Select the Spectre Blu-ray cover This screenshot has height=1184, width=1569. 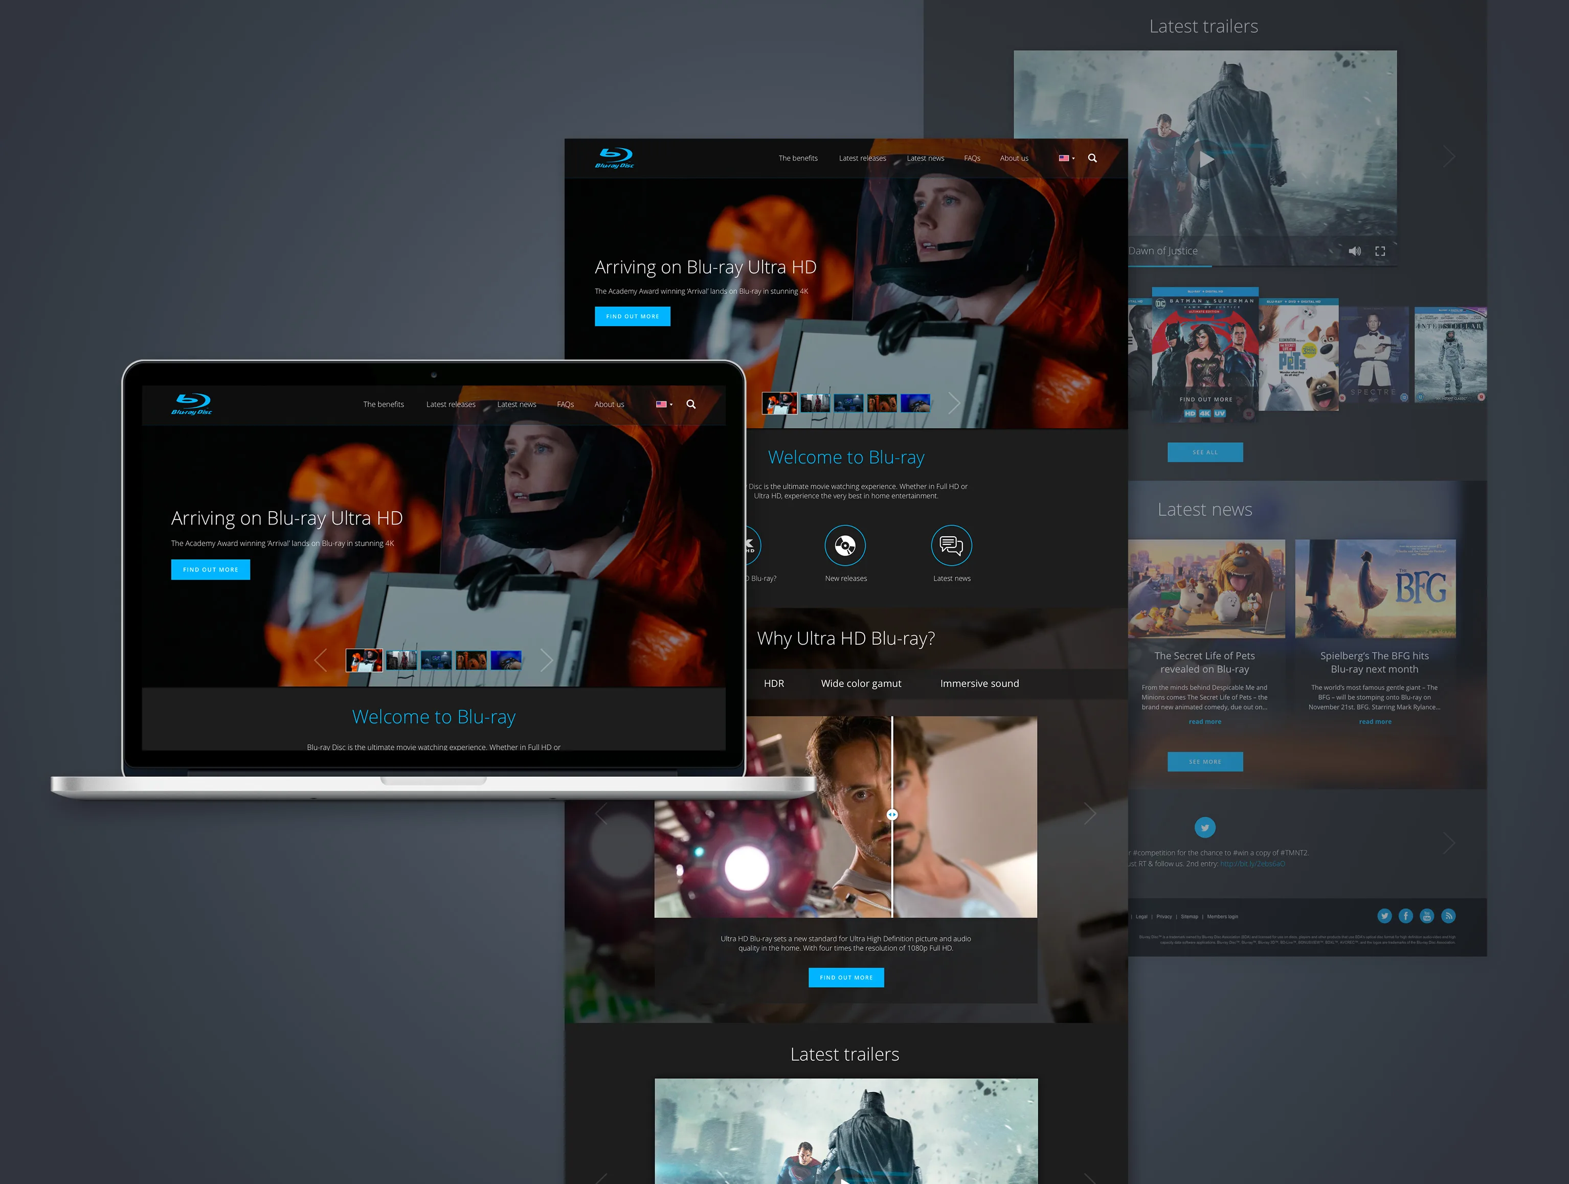point(1375,354)
